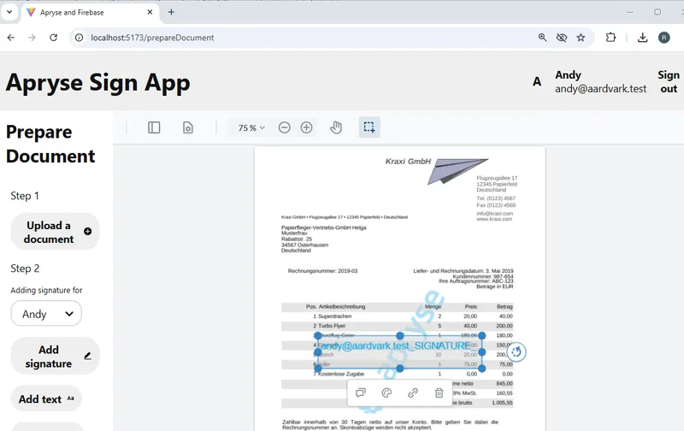Image resolution: width=684 pixels, height=431 pixels.
Task: View site information icon
Action: [x=79, y=38]
